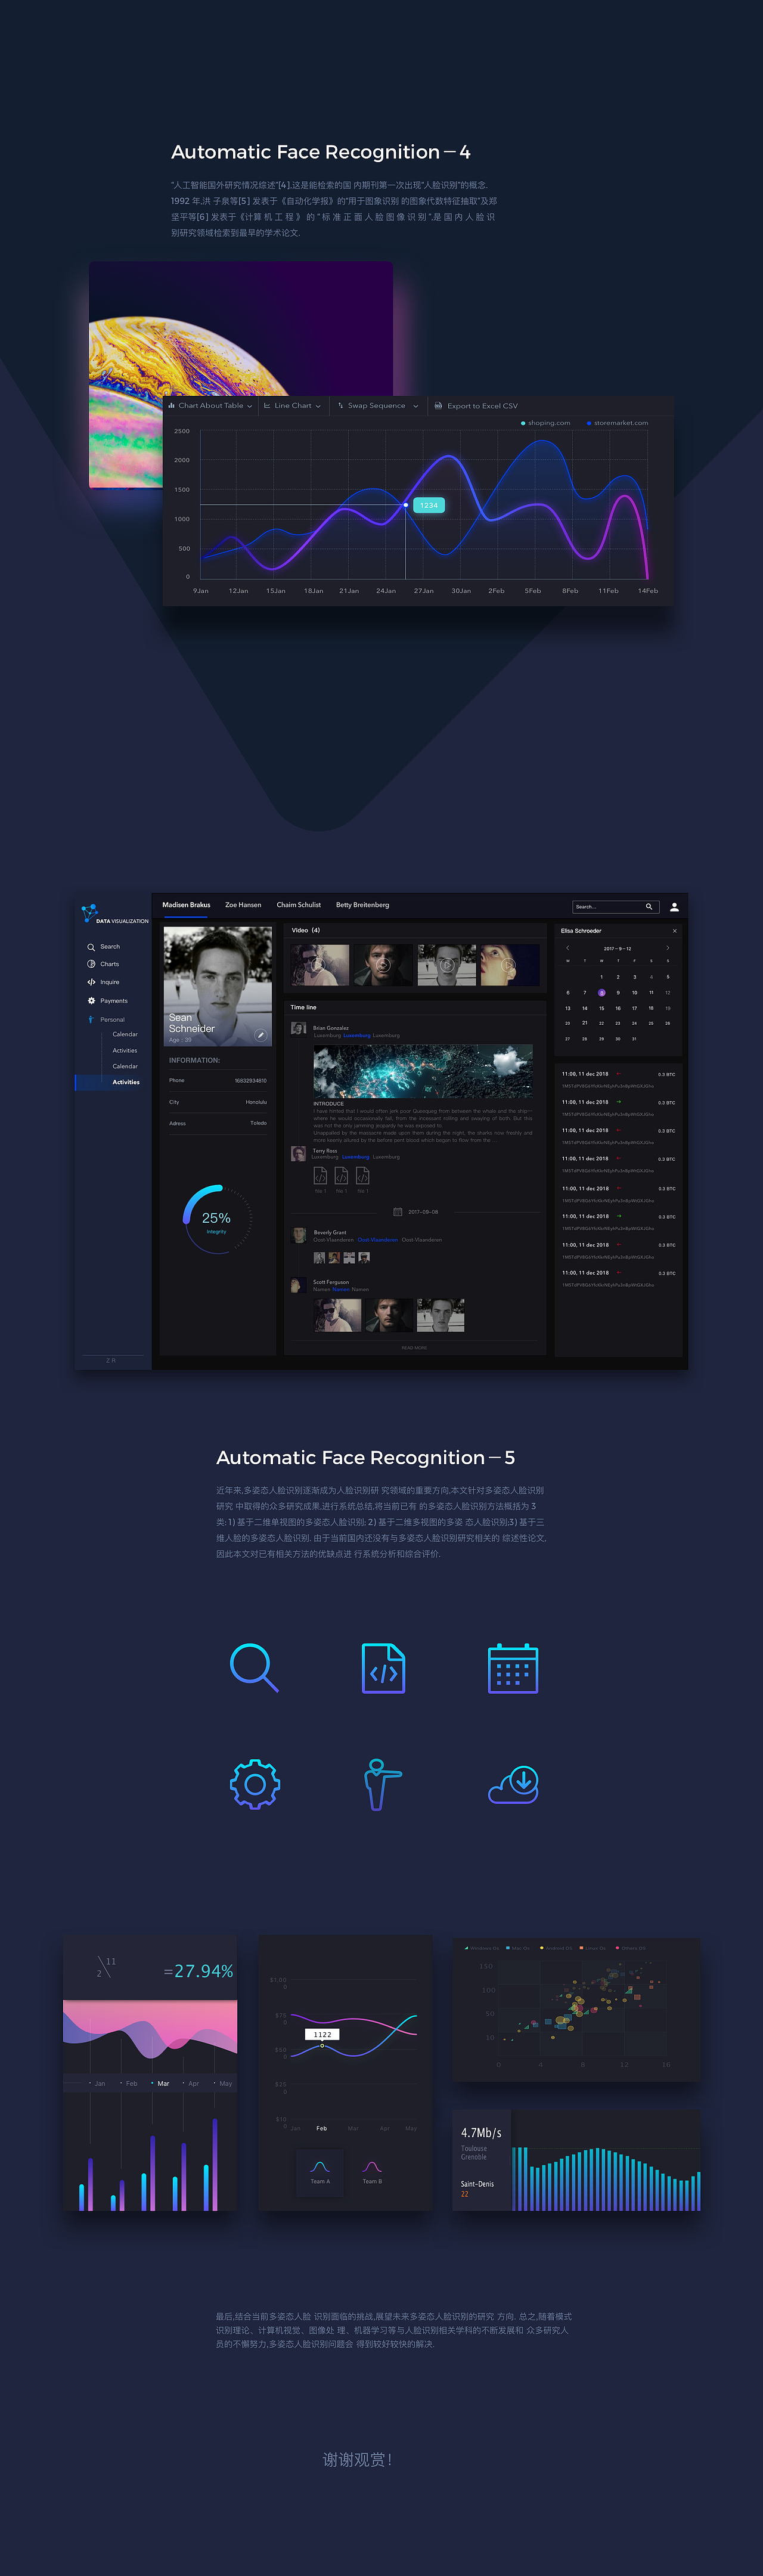Switch to the Zoe Hansen tab
Viewport: 763px width, 2576px height.
click(x=243, y=905)
